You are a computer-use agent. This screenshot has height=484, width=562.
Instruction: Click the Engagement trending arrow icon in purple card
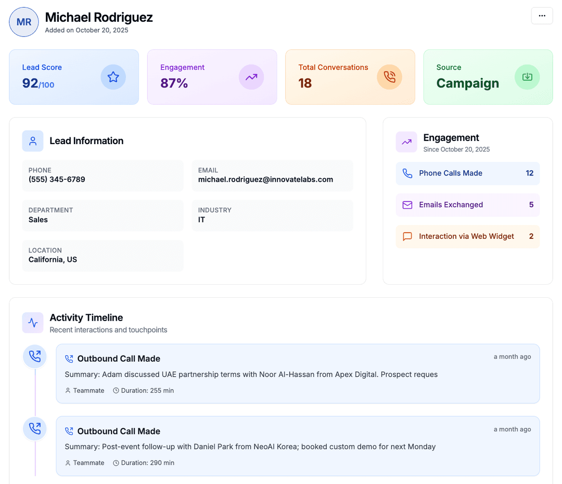251,77
